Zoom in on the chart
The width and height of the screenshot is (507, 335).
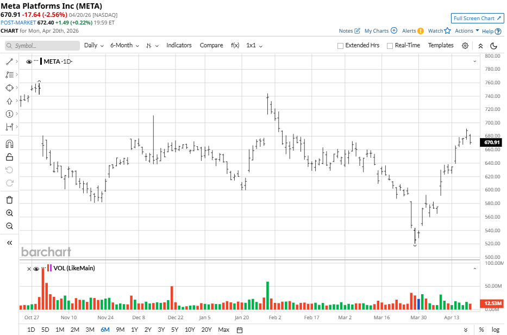(x=9, y=213)
